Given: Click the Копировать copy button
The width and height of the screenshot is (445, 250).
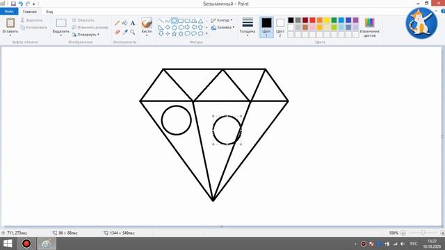Looking at the screenshot, I should tap(34, 28).
